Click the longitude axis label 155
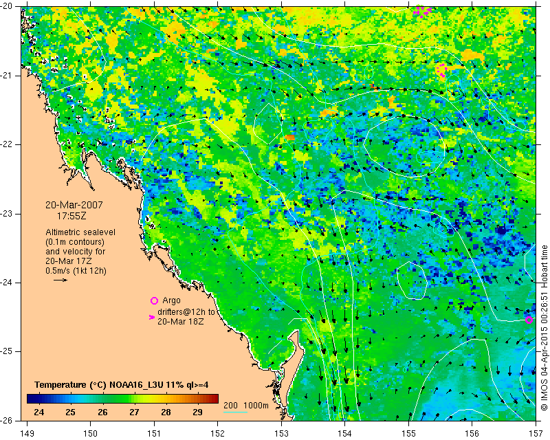This screenshot has height=440, width=550. [x=408, y=433]
